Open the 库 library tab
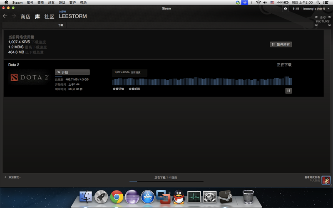This screenshot has width=333, height=208. click(x=37, y=17)
